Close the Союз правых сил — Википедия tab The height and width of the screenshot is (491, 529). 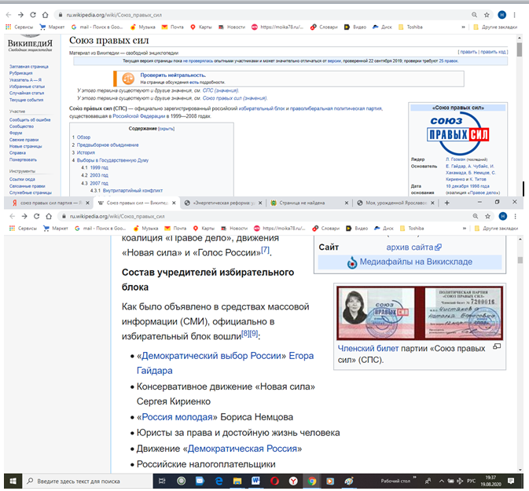click(174, 203)
